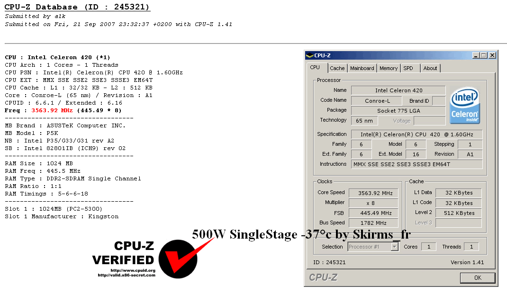Click the 'CPUID : 6.6.1 / Extended : 6.16' line
The width and height of the screenshot is (507, 294).
pyautogui.click(x=63, y=103)
